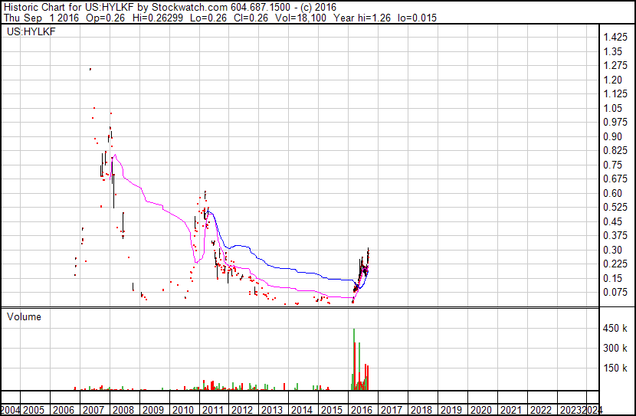The image size is (636, 416).
Task: Click the Vol=18,100 value in header
Action: click(x=300, y=18)
